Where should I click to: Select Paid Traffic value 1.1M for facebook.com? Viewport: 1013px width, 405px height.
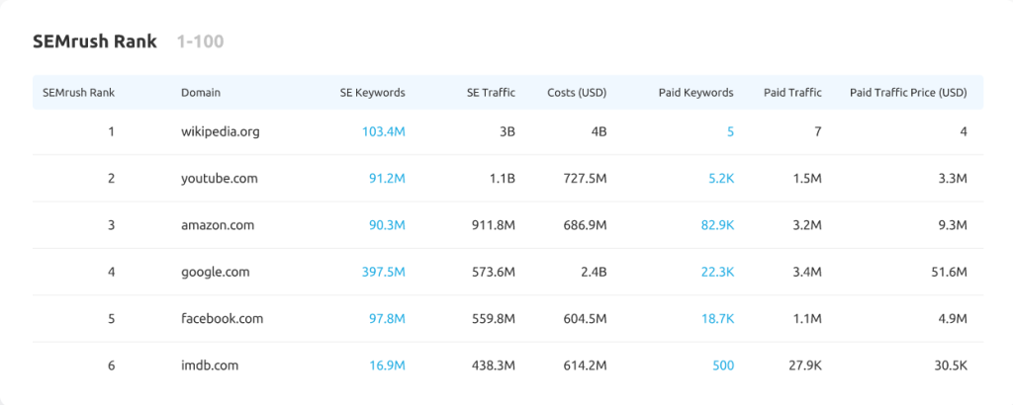[808, 319]
